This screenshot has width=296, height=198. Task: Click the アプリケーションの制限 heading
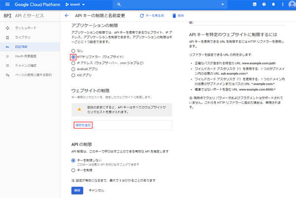tap(95, 26)
